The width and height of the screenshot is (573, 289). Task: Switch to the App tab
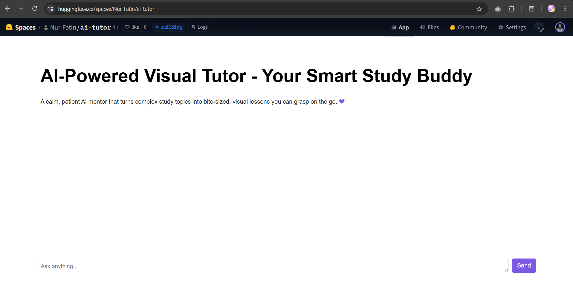point(400,27)
